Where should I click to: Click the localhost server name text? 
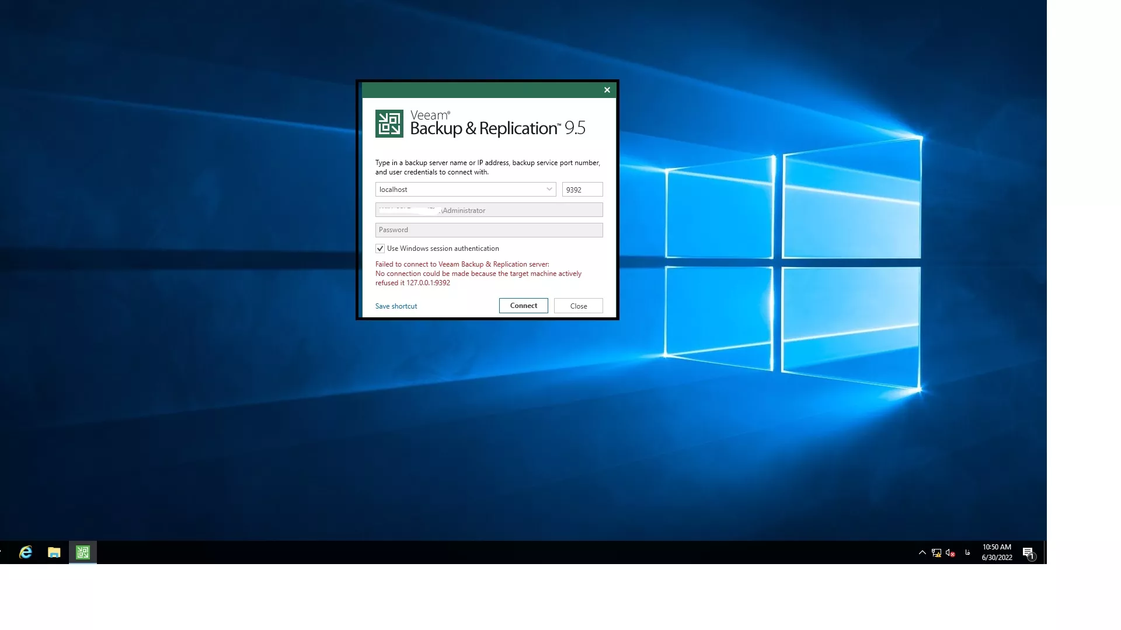(x=394, y=190)
